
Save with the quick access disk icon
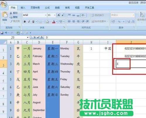pos(2,33)
